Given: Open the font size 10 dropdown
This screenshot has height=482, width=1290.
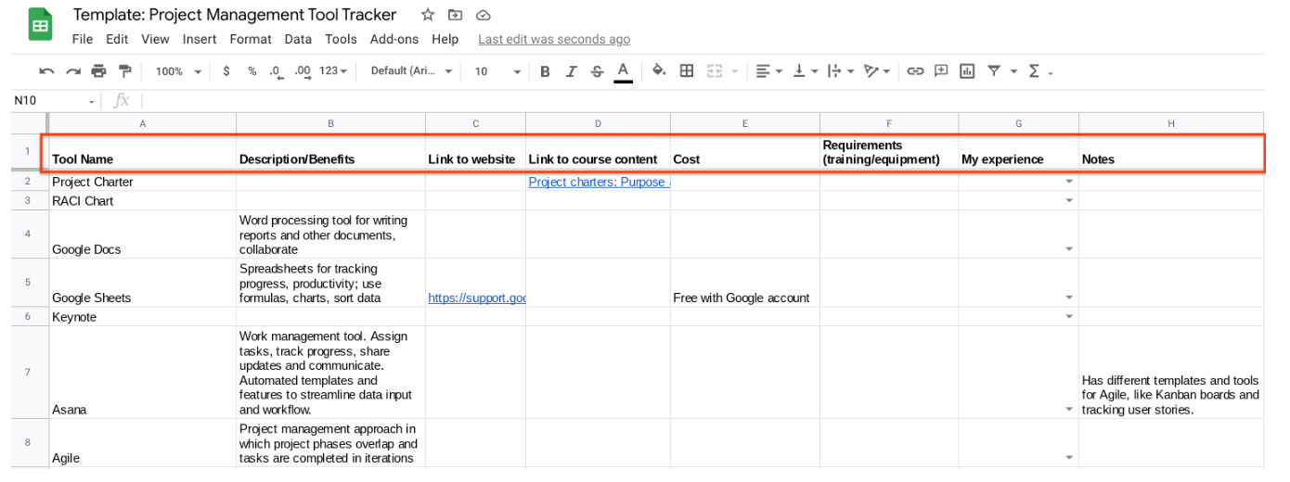Looking at the screenshot, I should pyautogui.click(x=498, y=71).
